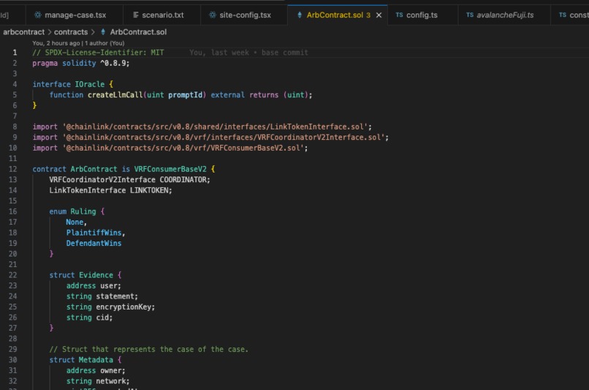Screen dimensions: 589x390
Task: Select the ArbContract.sol tab
Action: coord(334,15)
